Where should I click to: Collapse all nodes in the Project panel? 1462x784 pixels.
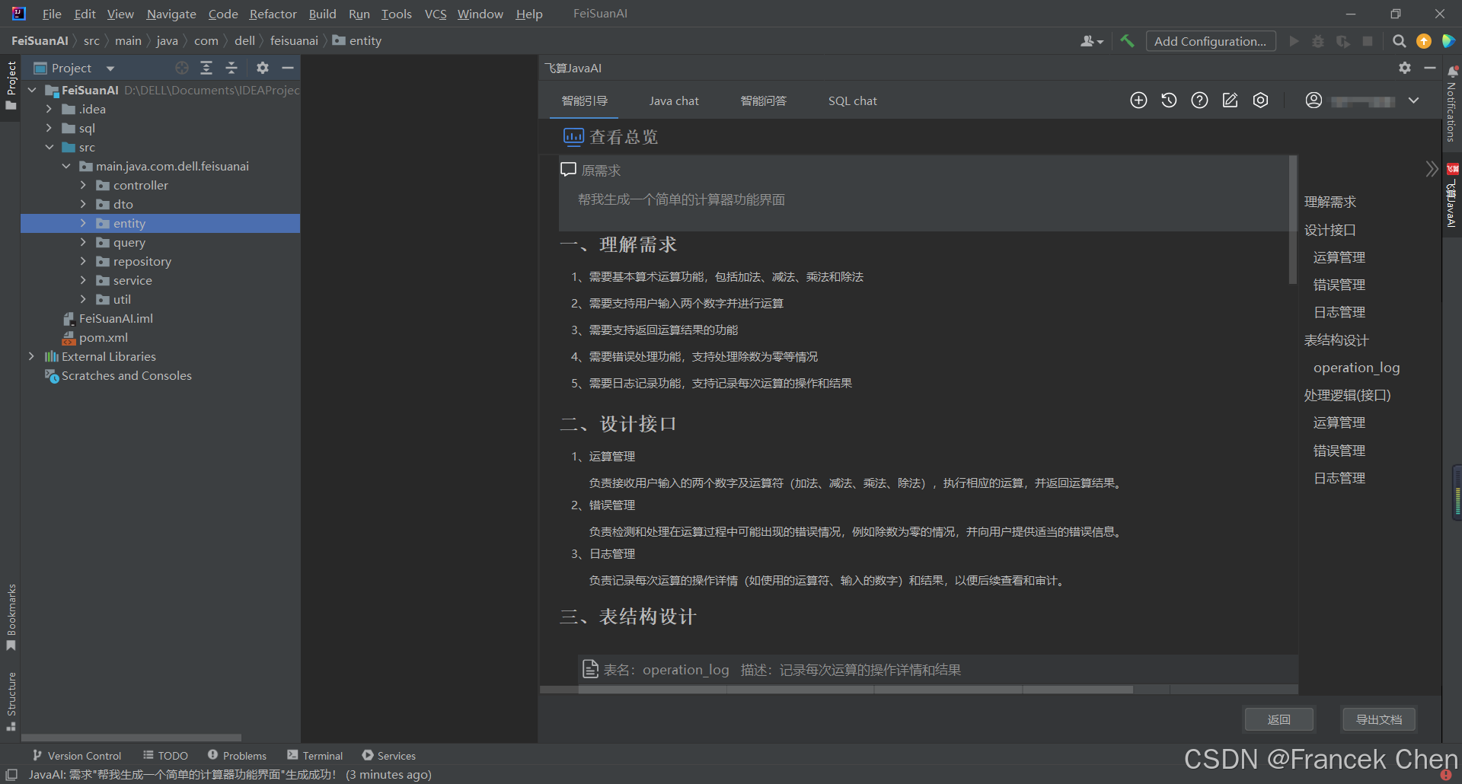pyautogui.click(x=232, y=68)
